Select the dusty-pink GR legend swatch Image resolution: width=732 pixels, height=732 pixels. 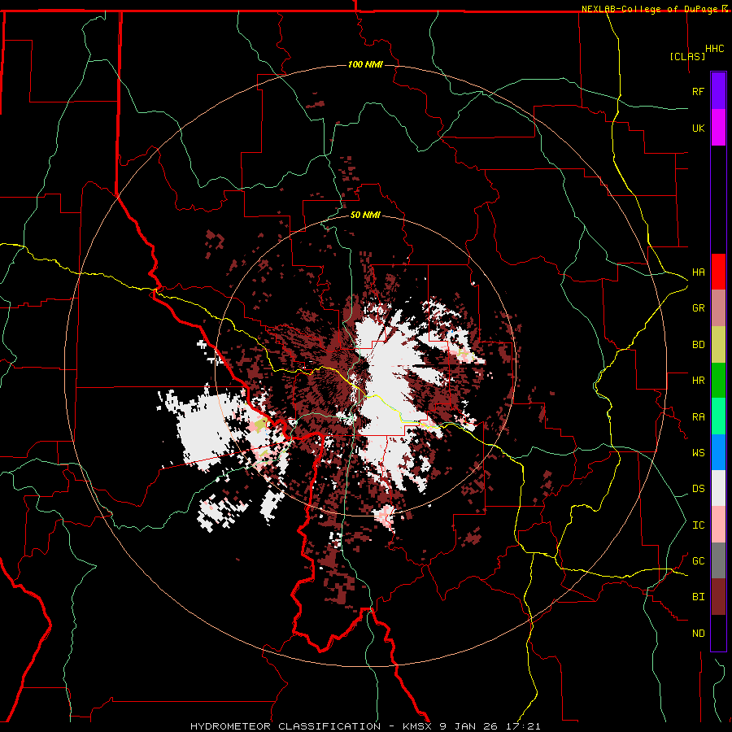point(718,308)
